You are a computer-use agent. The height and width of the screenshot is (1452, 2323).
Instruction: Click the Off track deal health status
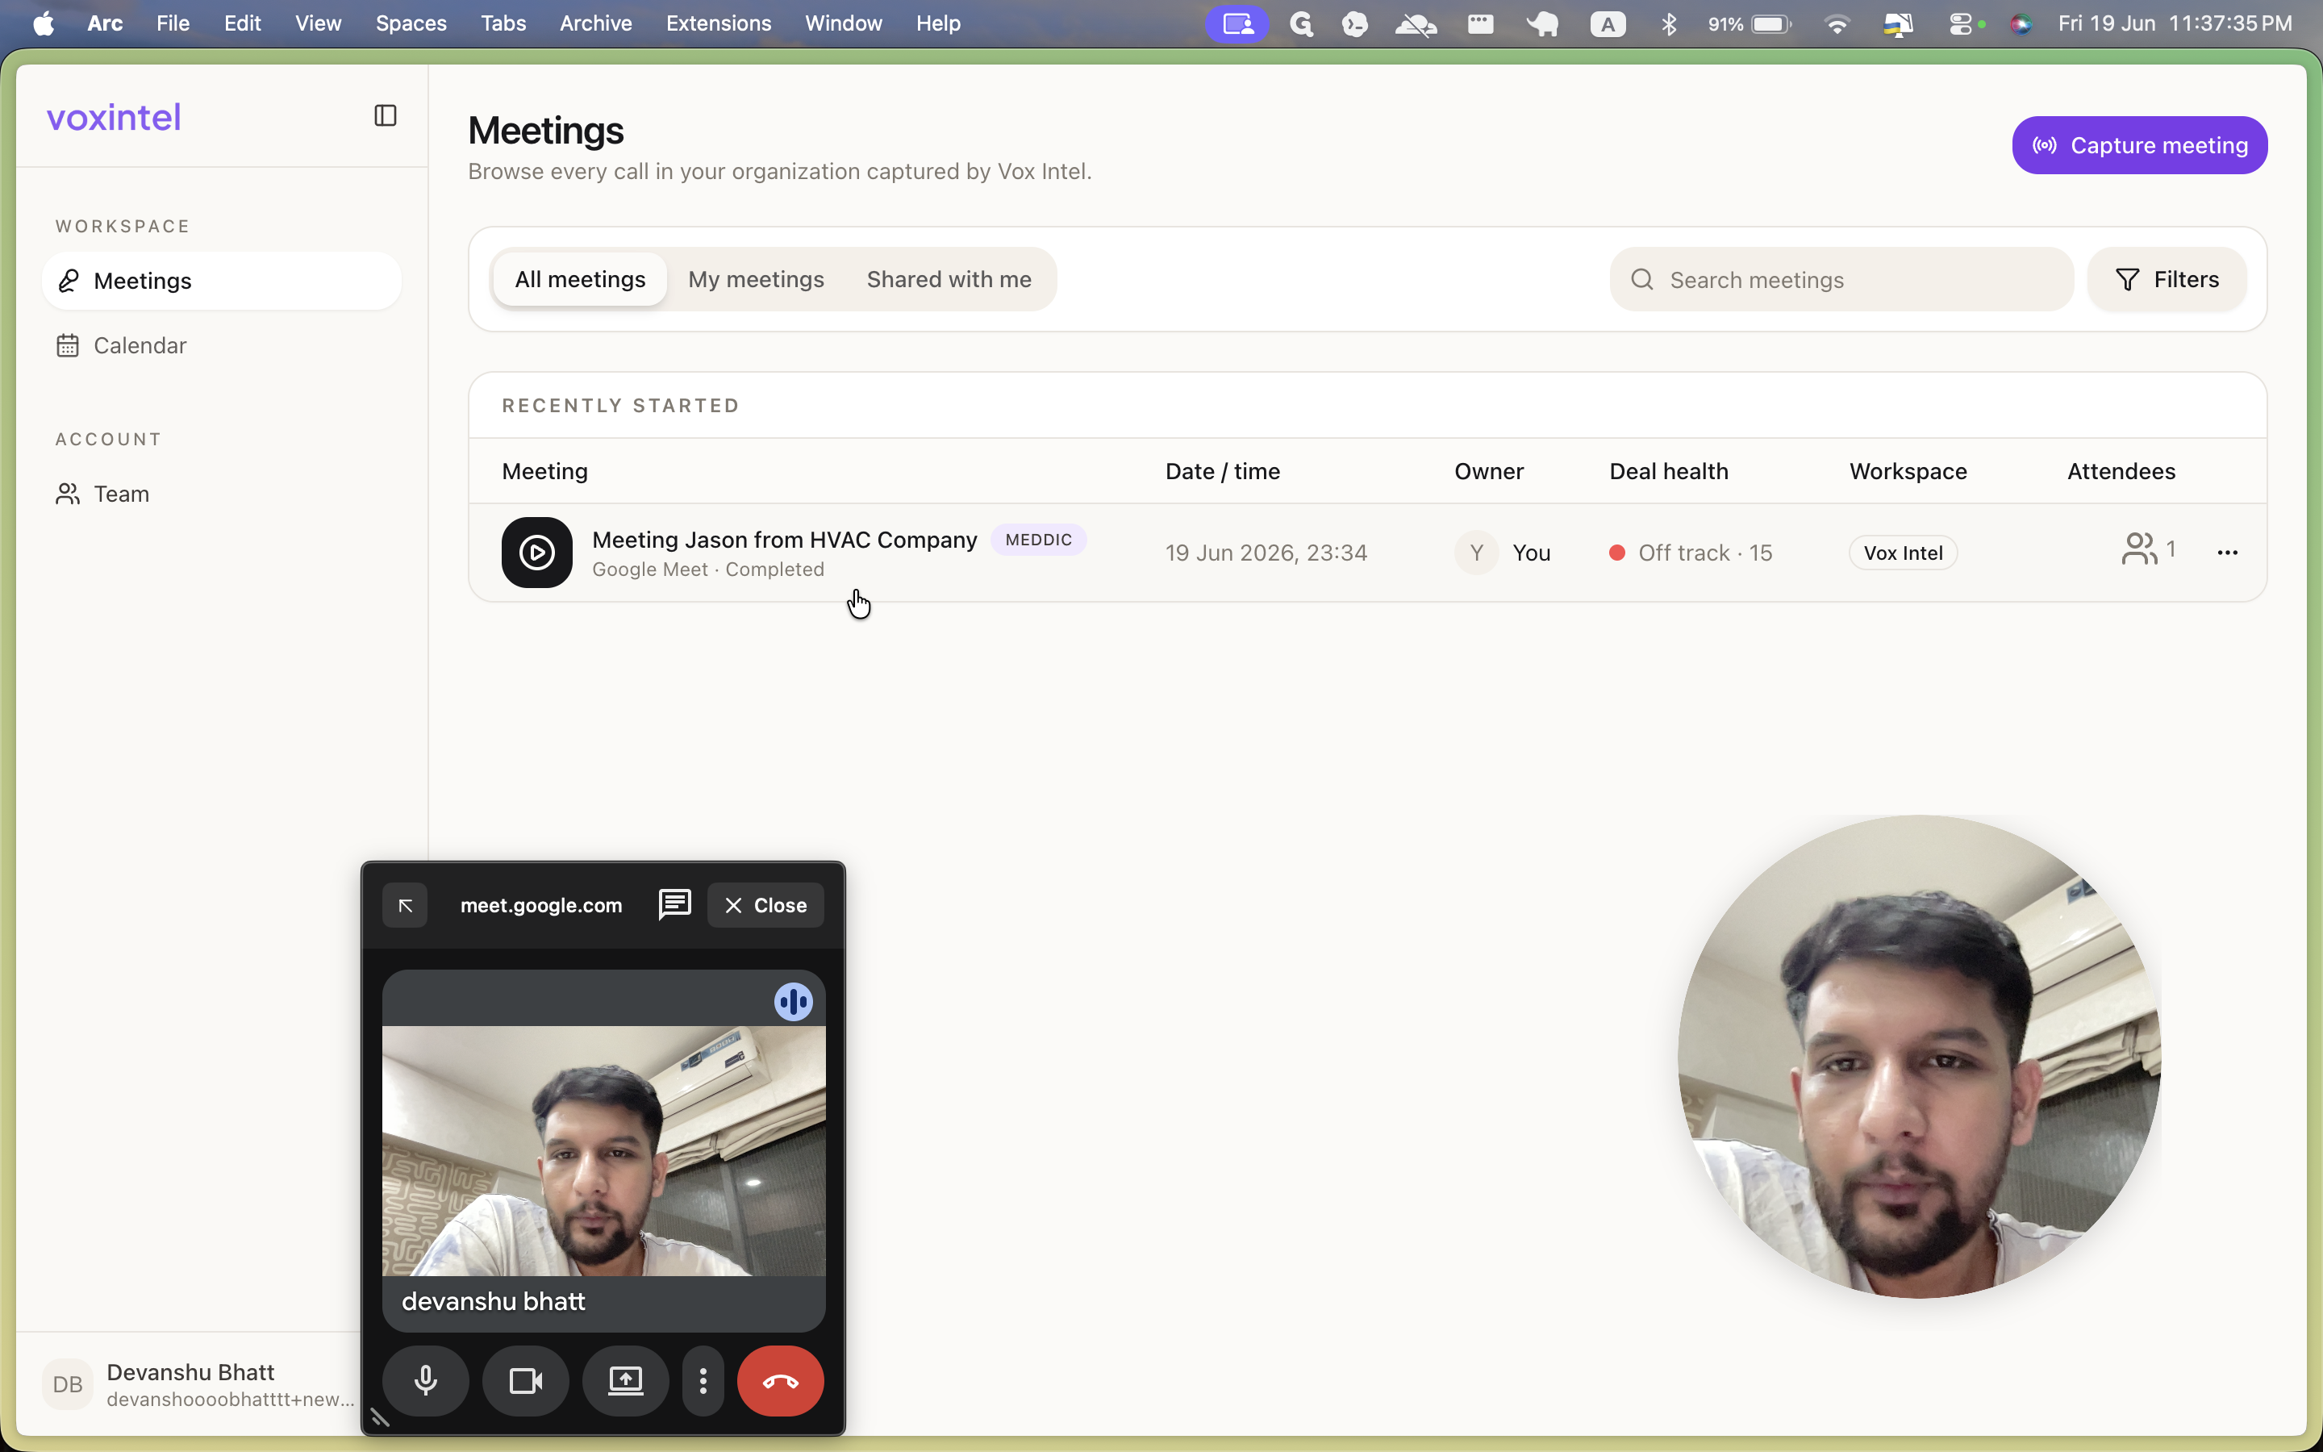(x=1691, y=553)
